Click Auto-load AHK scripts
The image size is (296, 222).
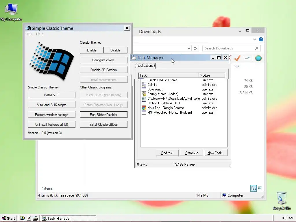[x=51, y=105]
